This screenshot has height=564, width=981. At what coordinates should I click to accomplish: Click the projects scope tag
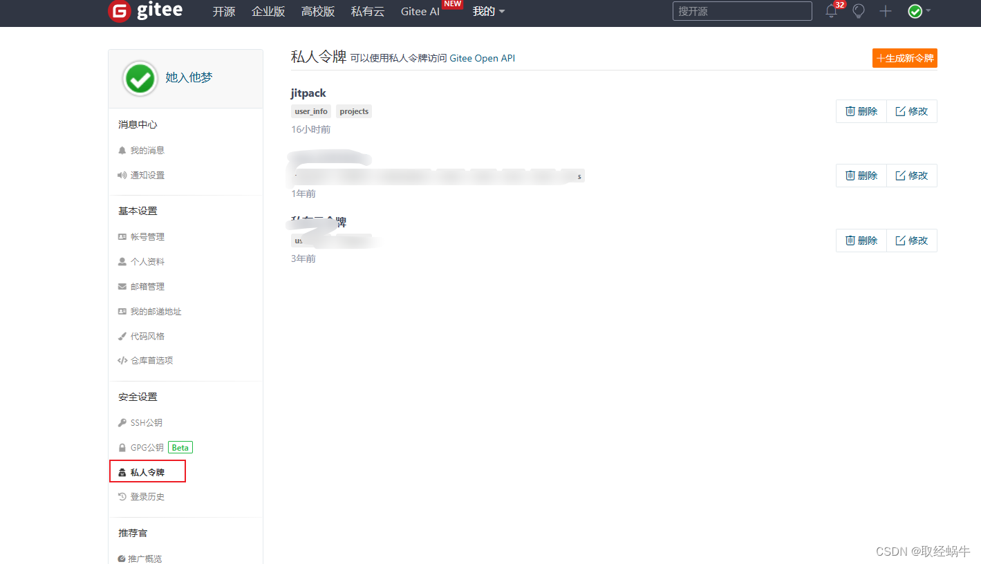click(x=354, y=111)
